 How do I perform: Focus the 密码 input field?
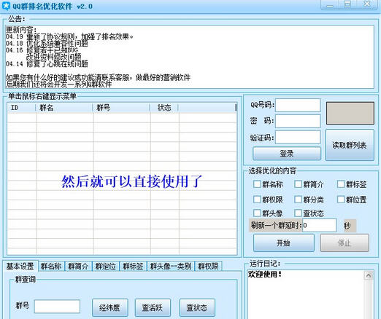298,121
